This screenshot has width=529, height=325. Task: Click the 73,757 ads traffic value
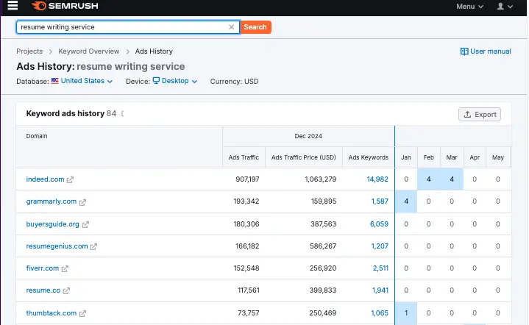pyautogui.click(x=248, y=312)
